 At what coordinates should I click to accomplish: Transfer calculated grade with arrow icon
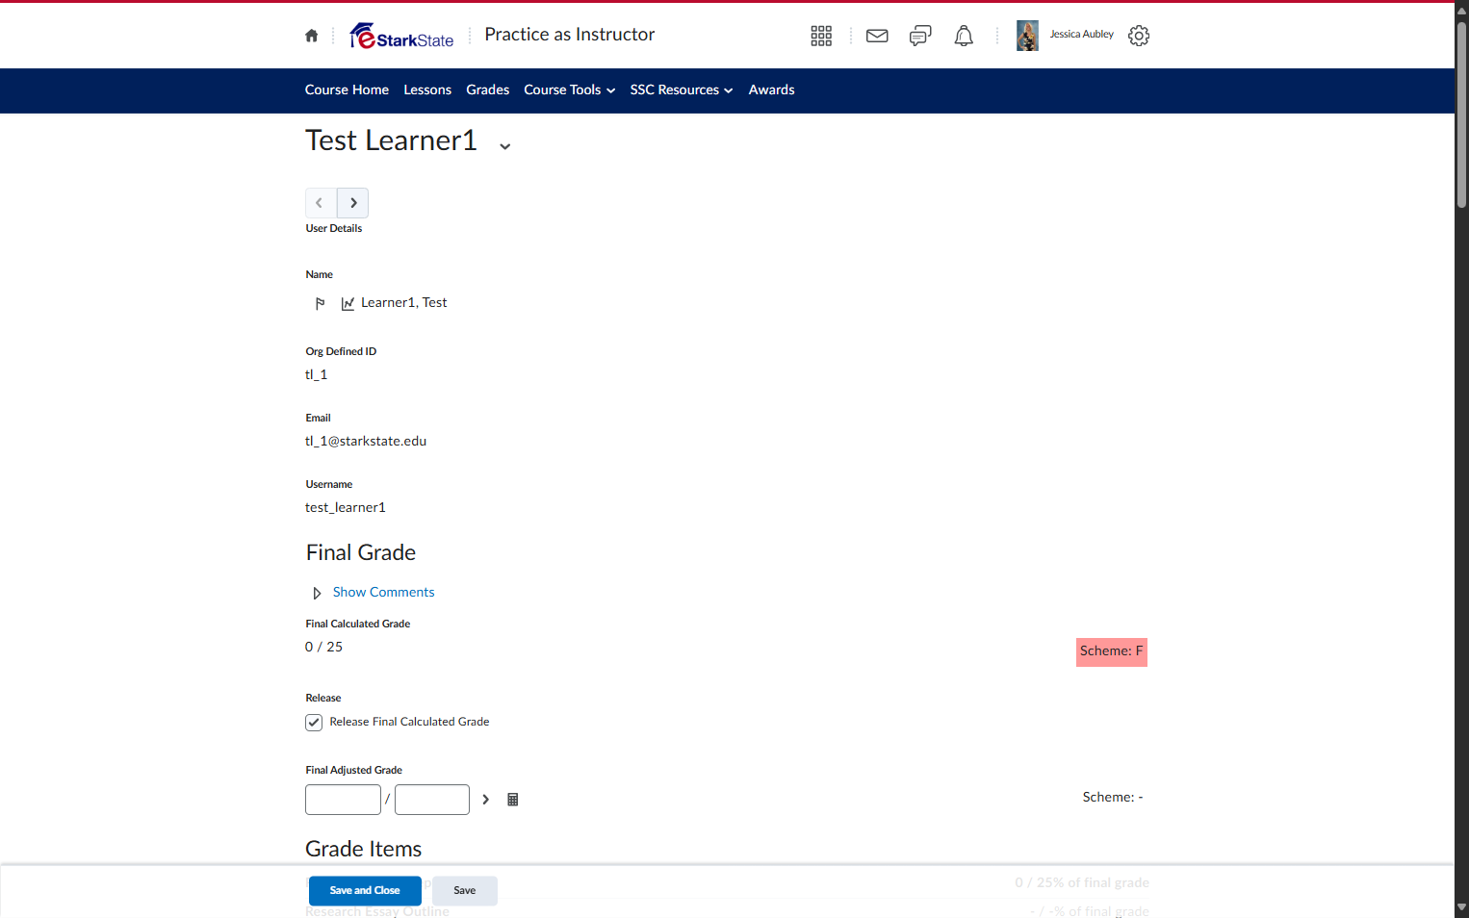[x=485, y=800]
